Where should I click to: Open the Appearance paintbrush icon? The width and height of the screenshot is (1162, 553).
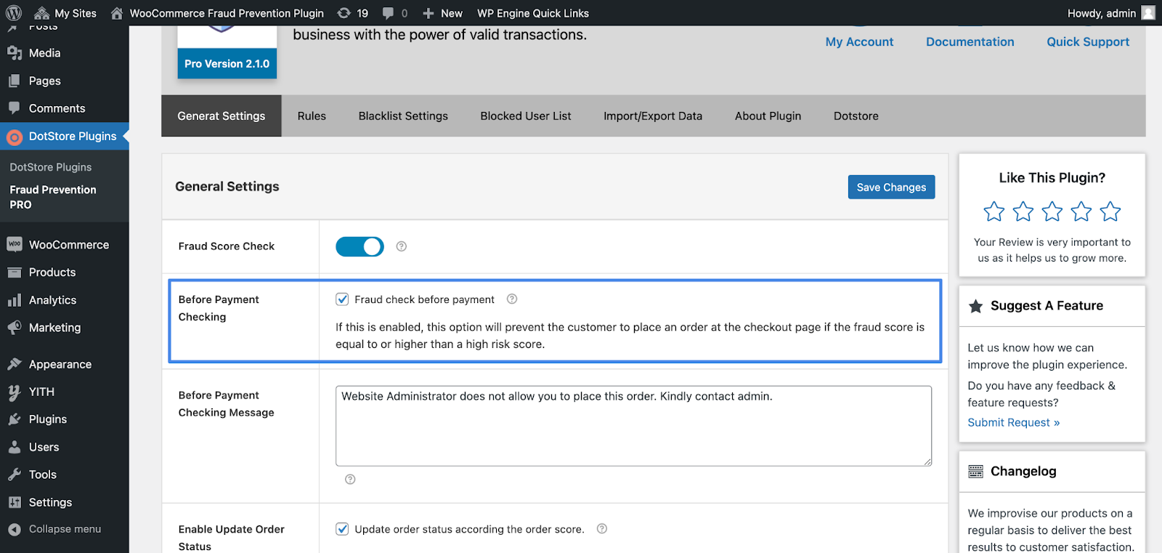tap(15, 364)
